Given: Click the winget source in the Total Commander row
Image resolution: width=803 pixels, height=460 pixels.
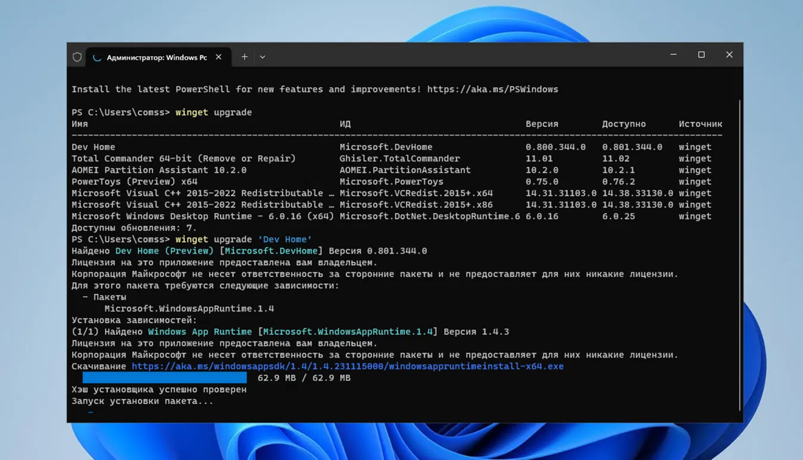Looking at the screenshot, I should pos(695,159).
